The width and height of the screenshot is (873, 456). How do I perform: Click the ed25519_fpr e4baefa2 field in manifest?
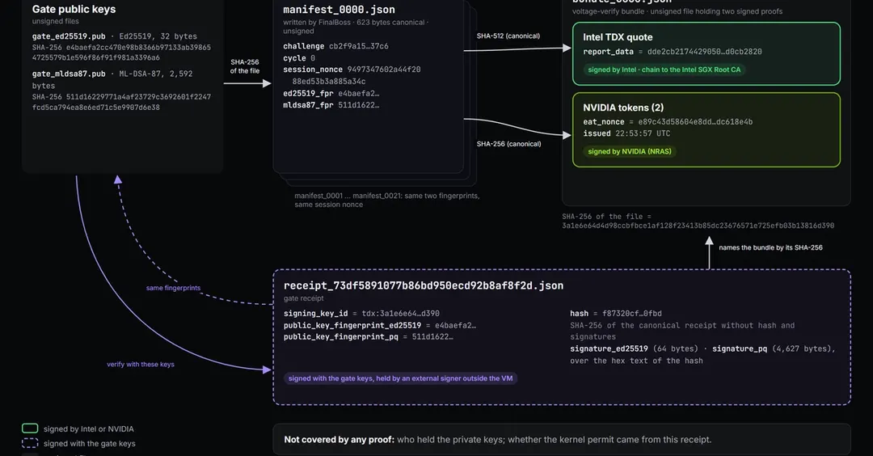[331, 94]
